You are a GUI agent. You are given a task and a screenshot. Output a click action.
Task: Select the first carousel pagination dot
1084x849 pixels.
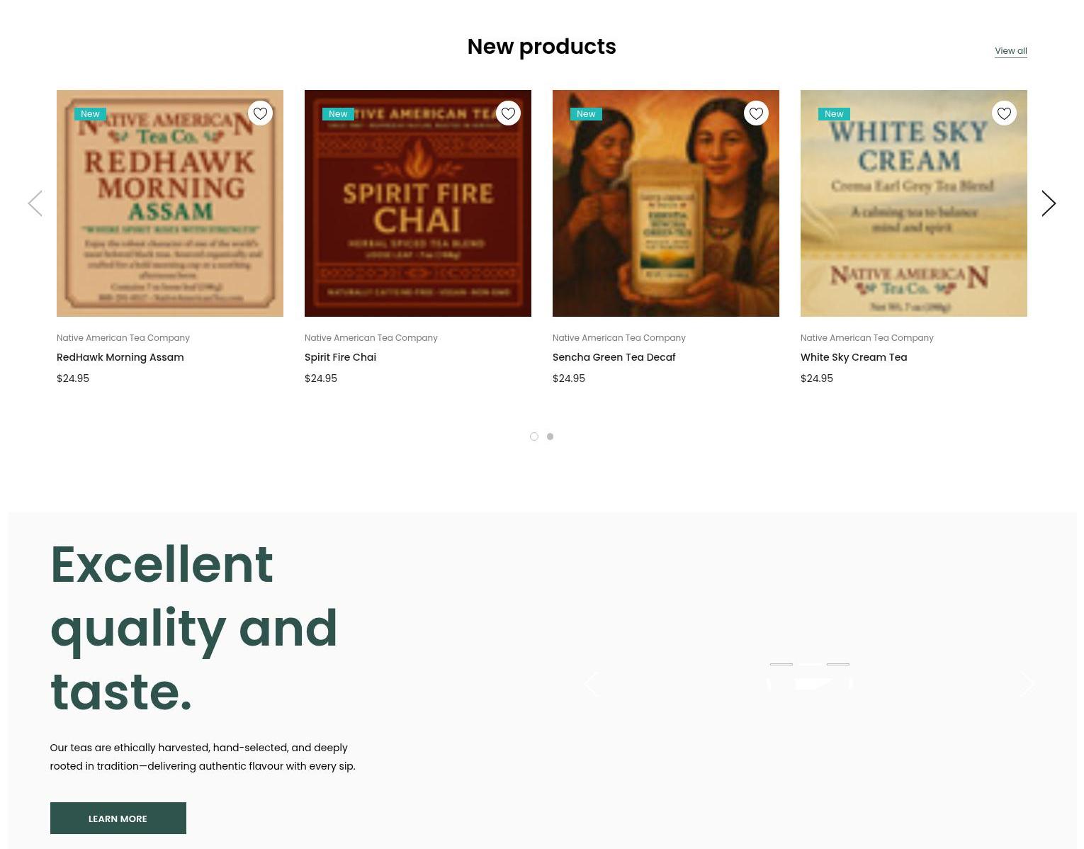(x=534, y=437)
